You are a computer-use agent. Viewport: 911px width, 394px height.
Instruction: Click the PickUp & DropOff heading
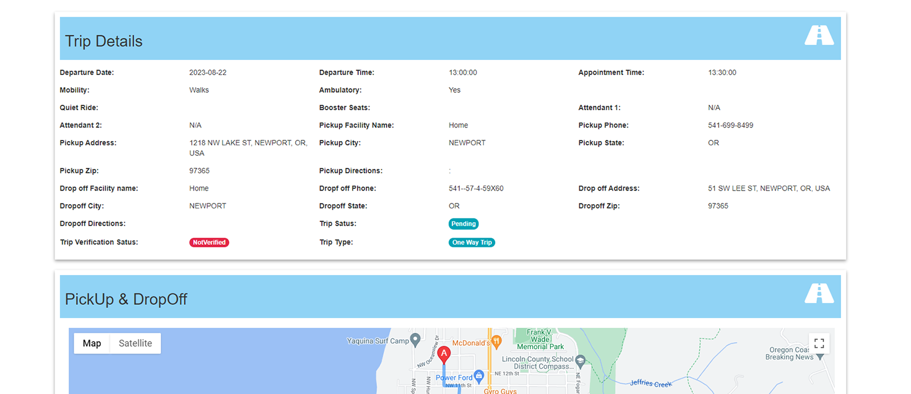tap(126, 299)
